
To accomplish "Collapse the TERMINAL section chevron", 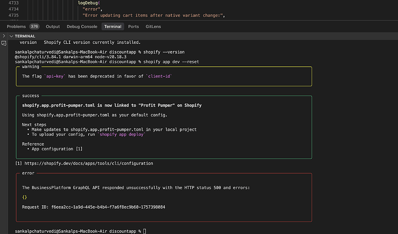I will pos(10,36).
